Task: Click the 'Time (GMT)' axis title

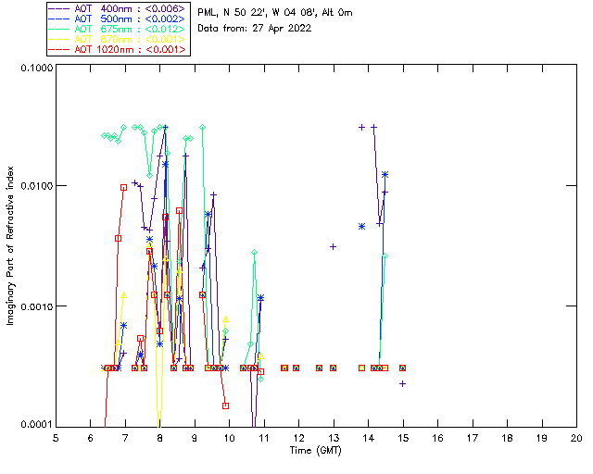Action: (316, 451)
